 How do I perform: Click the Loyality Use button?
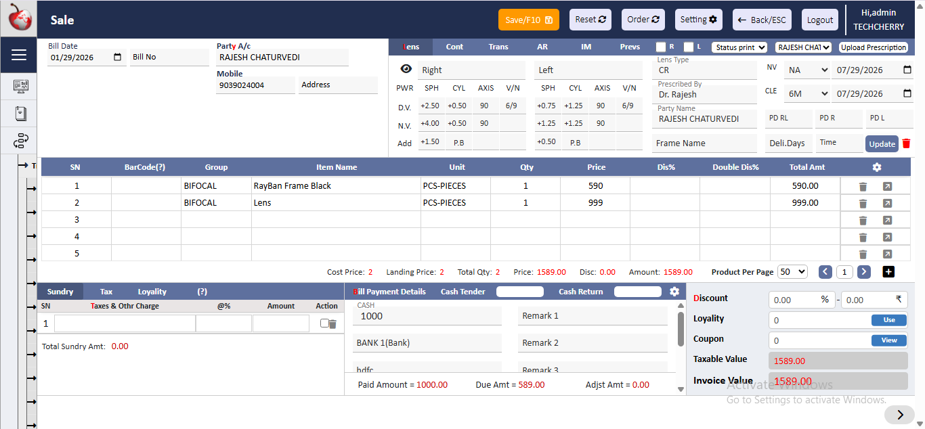click(888, 320)
